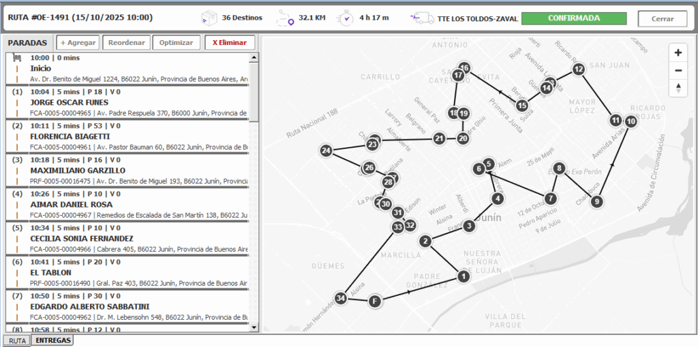Click the distance route pin icon
Viewport: 698px width, 347px height.
[x=285, y=19]
